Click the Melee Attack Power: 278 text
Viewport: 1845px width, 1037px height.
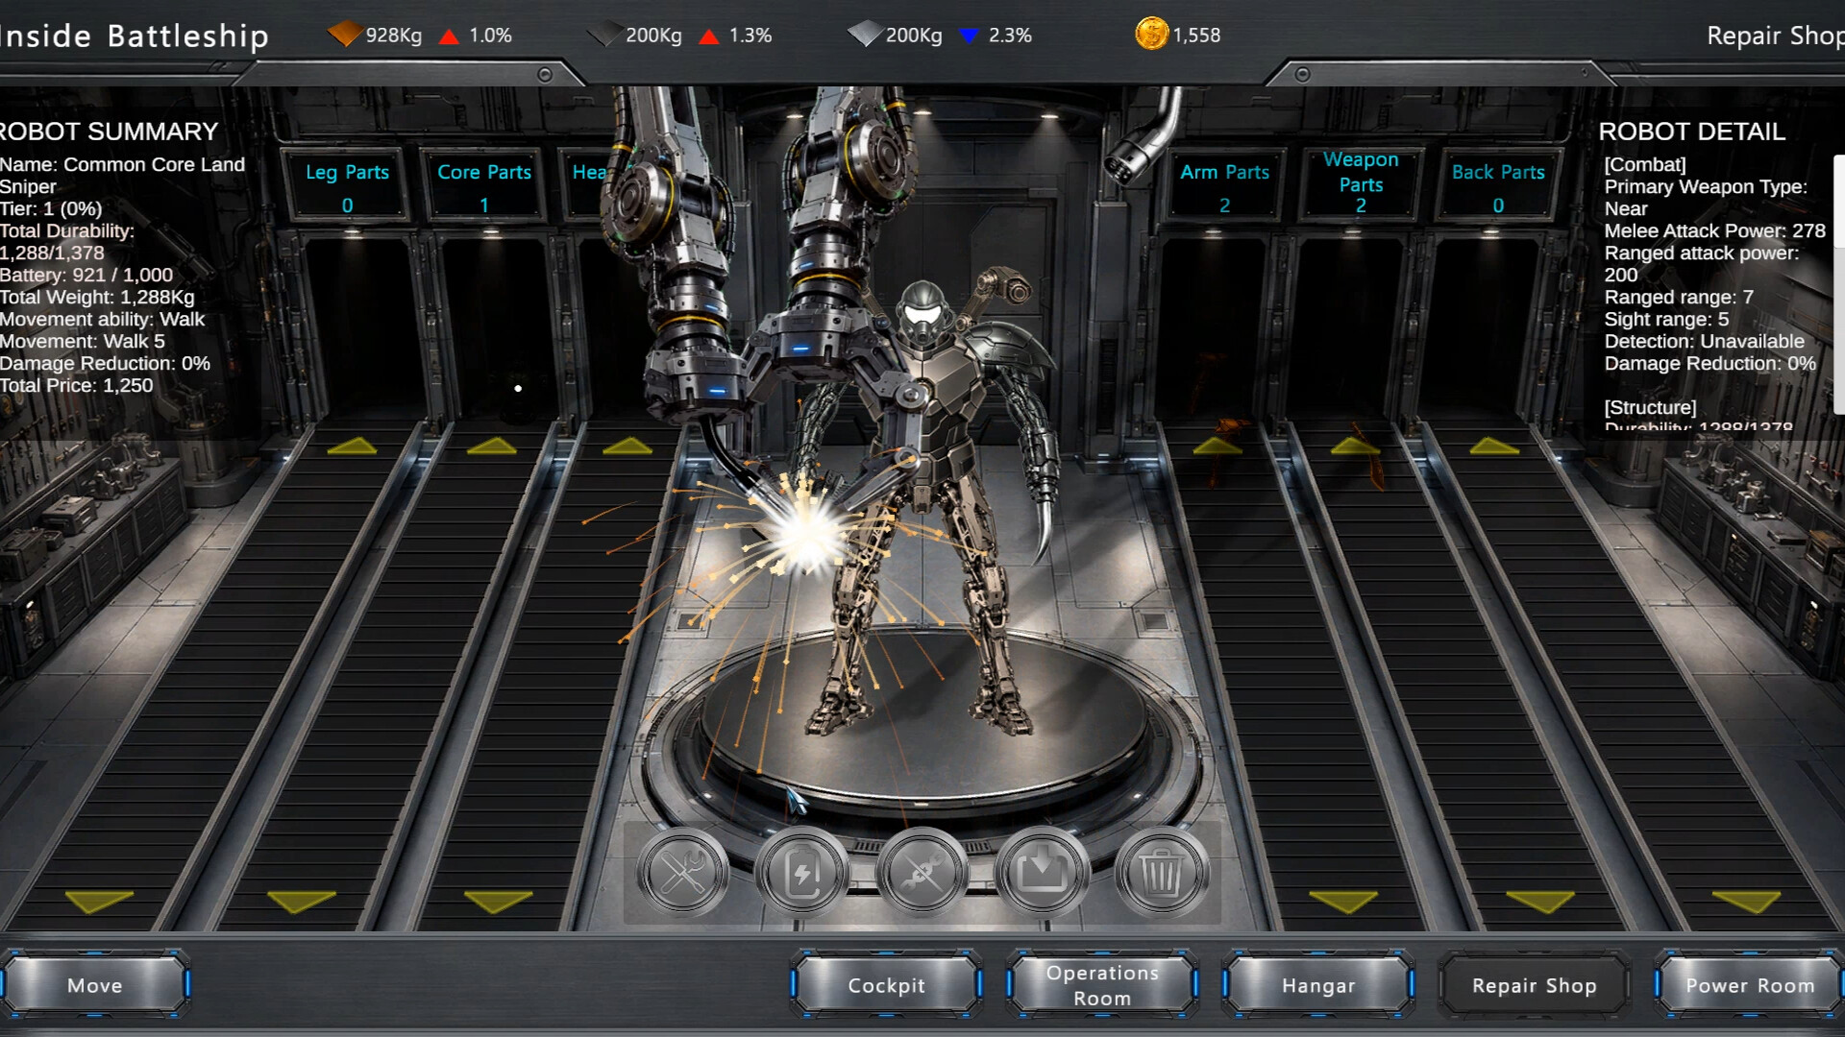(1715, 230)
